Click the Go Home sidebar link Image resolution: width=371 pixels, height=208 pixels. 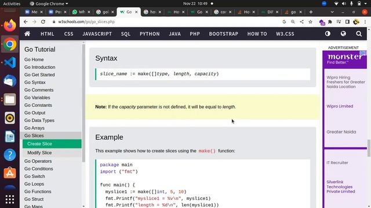[34, 60]
